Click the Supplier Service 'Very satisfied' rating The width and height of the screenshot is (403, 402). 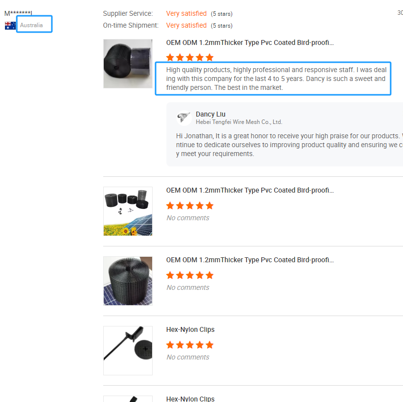[x=186, y=13]
